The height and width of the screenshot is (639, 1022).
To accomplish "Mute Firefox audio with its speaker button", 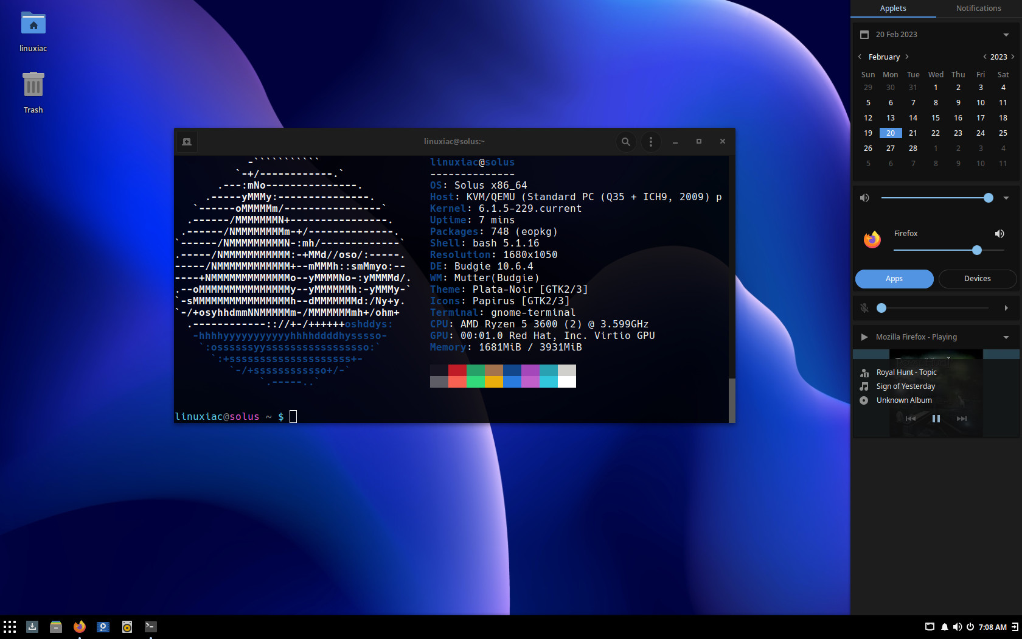I will [999, 234].
